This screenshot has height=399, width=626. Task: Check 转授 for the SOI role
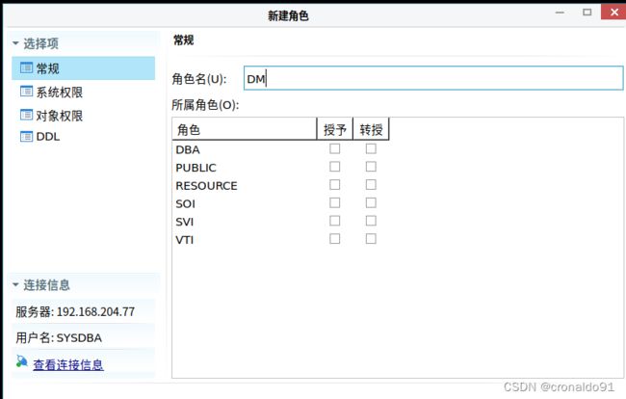[x=371, y=203]
